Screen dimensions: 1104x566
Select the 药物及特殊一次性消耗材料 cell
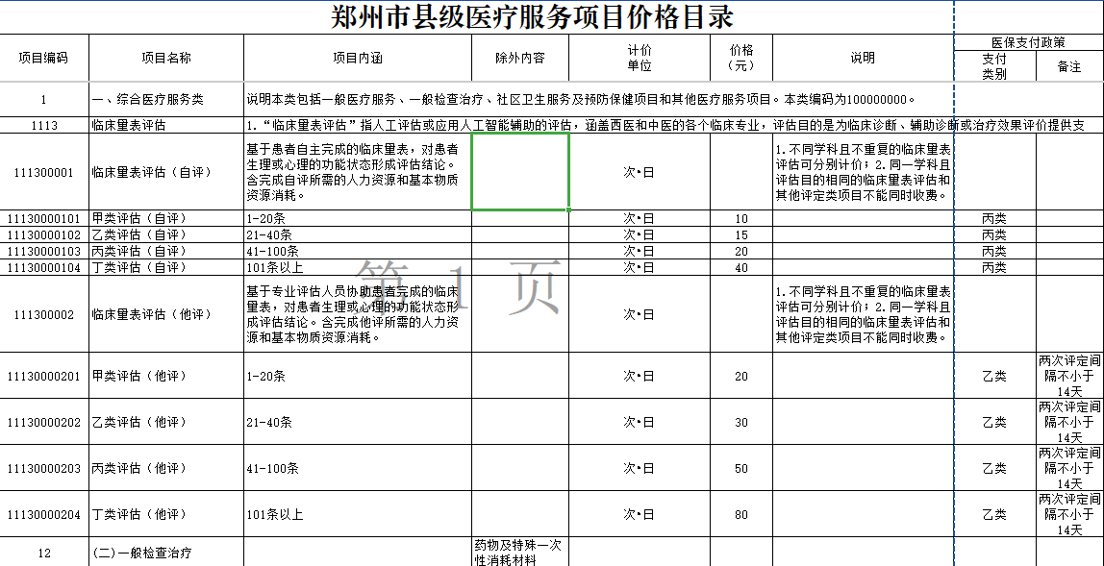coord(520,553)
